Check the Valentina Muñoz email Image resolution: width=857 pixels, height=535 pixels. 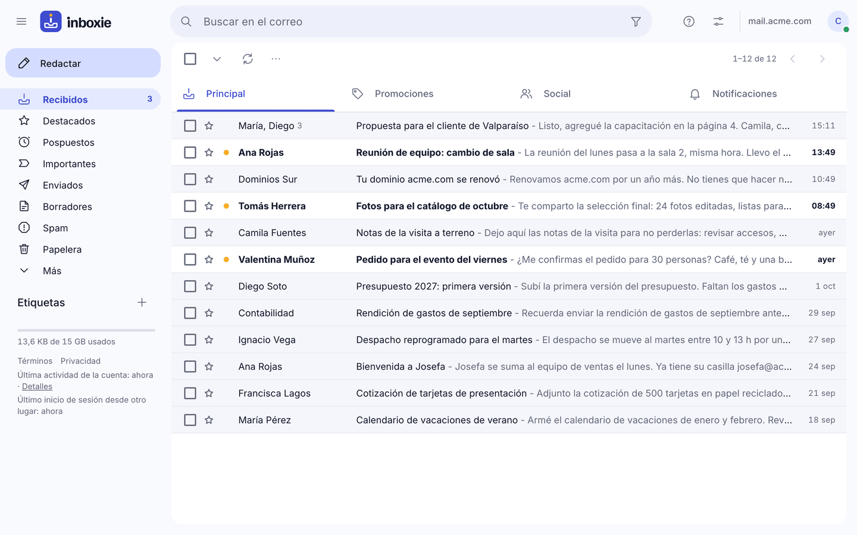tap(190, 260)
